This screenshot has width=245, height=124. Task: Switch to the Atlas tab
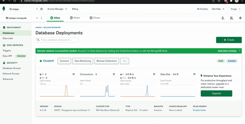click(x=55, y=18)
